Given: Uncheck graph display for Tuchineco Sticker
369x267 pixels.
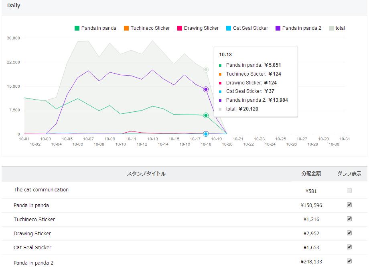Looking at the screenshot, I should (349, 219).
